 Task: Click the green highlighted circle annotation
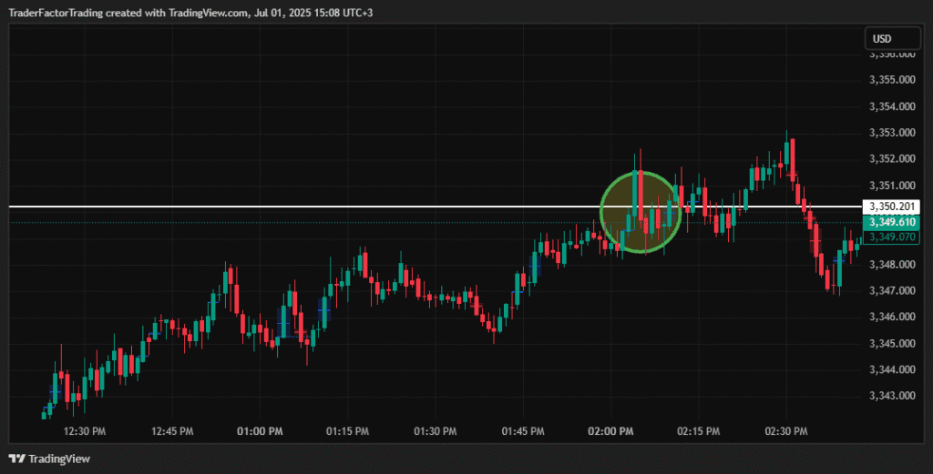[641, 212]
